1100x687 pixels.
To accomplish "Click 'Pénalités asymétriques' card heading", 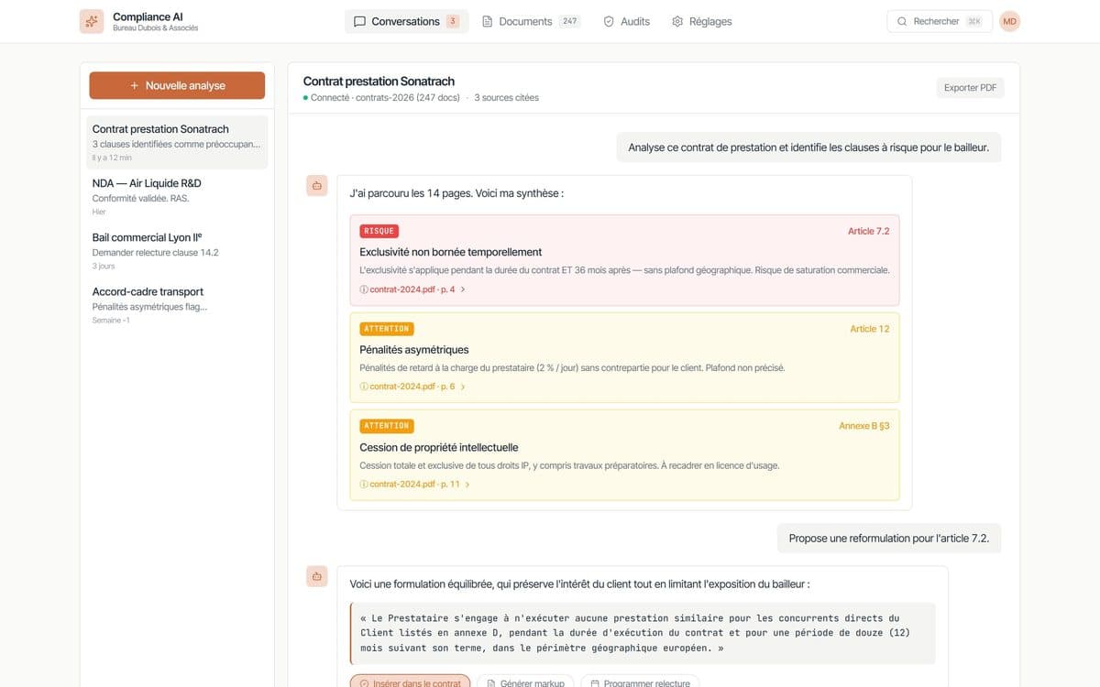I will coord(414,349).
